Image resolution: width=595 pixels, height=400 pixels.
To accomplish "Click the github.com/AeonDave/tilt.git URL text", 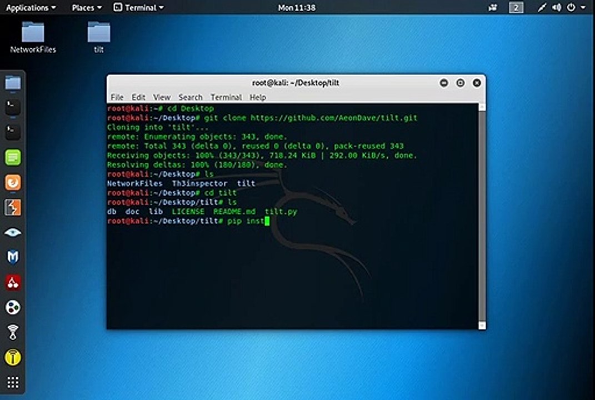I will click(x=334, y=118).
